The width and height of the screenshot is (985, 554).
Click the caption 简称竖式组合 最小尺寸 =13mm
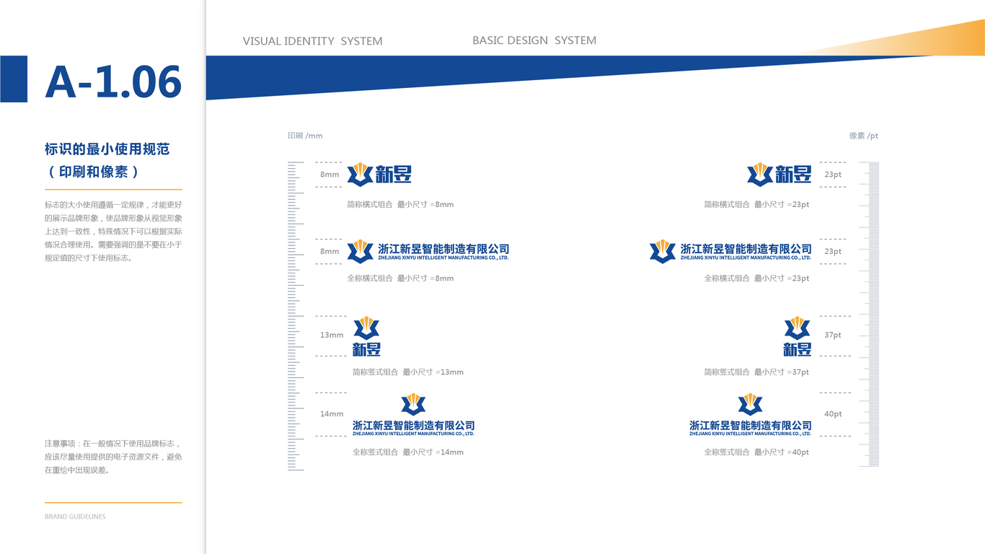(408, 372)
